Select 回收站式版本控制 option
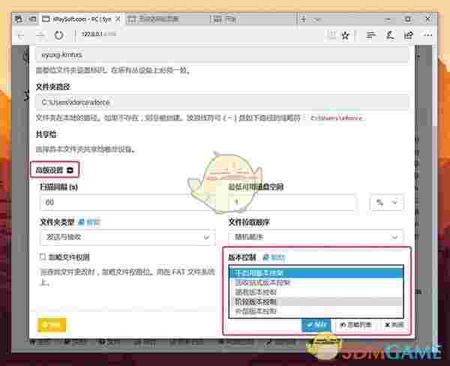Viewport: 450px width, 366px height. tap(316, 283)
